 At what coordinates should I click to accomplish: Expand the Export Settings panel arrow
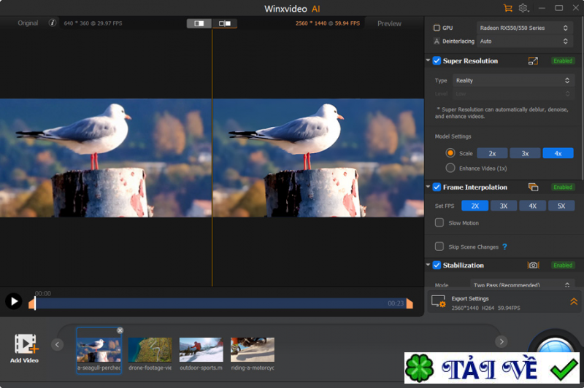574,301
